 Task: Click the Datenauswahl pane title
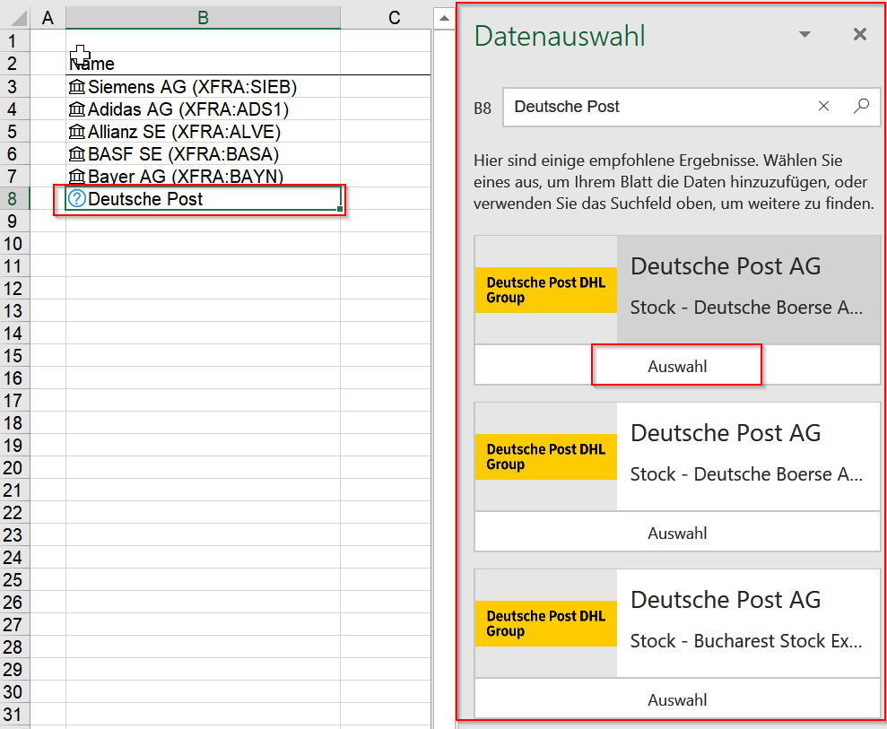560,36
